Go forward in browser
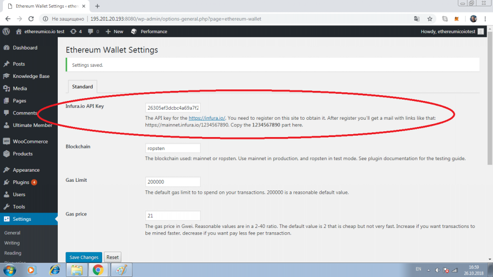 [19, 19]
